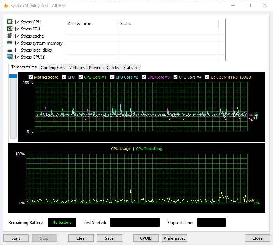This screenshot has height=245, width=273.
Task: Click the AIDA64 flame icon in title bar
Action: 6,5
